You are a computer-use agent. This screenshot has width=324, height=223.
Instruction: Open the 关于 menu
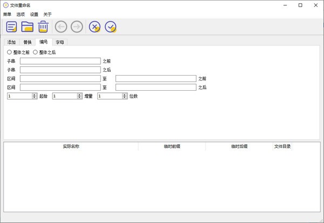tap(48, 14)
